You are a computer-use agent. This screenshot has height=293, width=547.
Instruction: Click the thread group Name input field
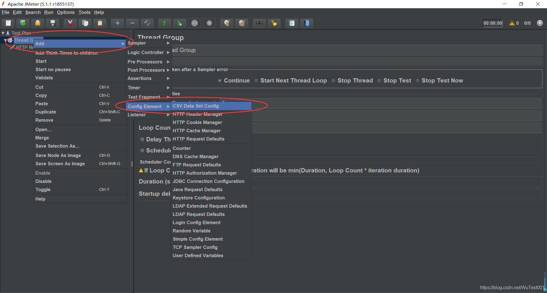[357, 50]
